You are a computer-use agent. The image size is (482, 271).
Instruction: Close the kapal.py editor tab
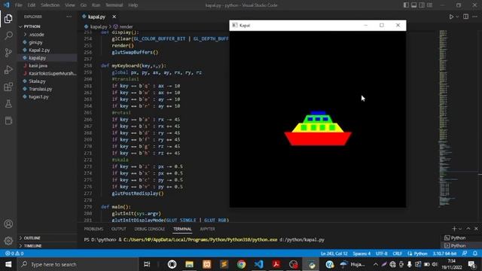114,17
